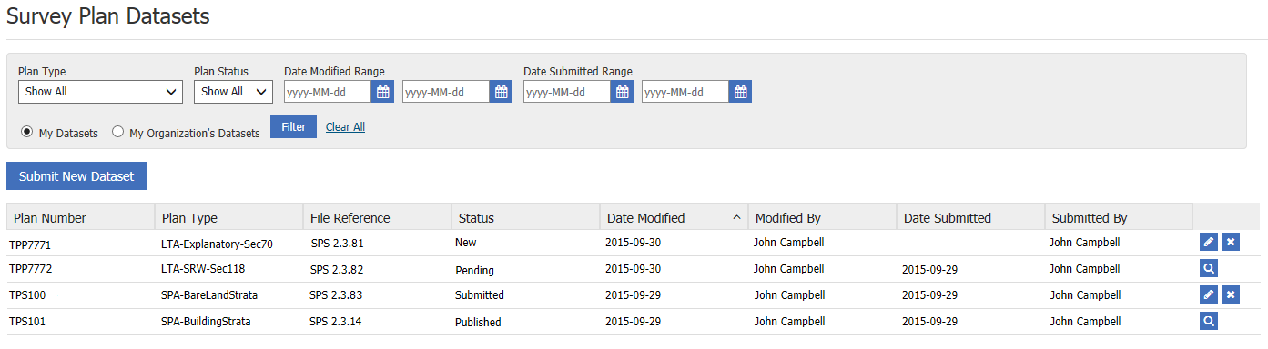1268x349 pixels.
Task: Expand the Plan Type dropdown
Action: pos(100,92)
